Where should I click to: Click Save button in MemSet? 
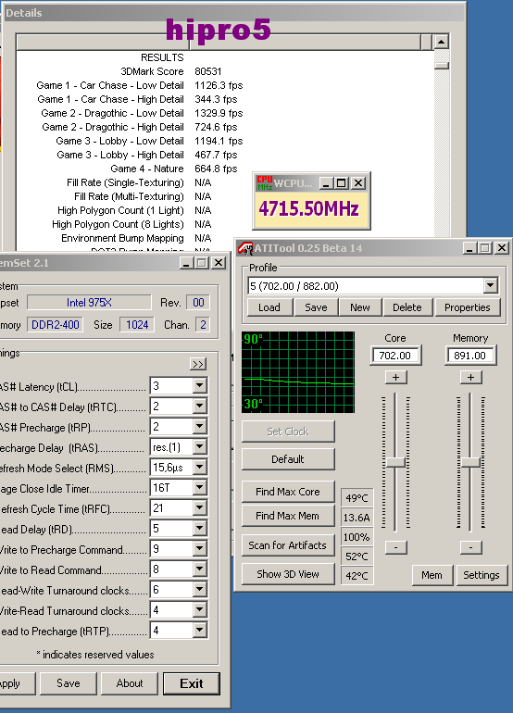point(69,683)
